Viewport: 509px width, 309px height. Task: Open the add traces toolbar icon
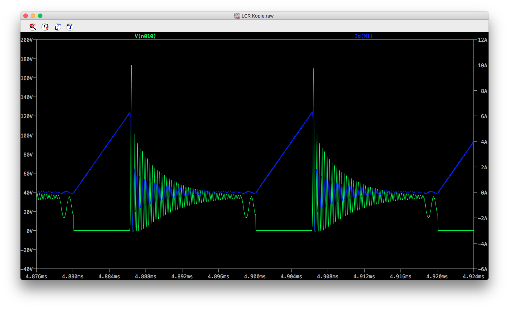[58, 27]
